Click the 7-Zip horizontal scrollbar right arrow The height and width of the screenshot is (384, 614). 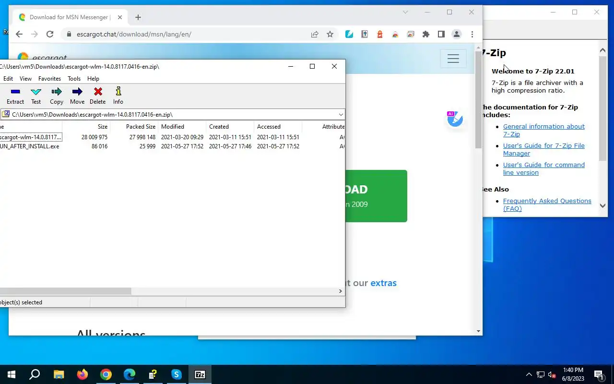click(341, 291)
